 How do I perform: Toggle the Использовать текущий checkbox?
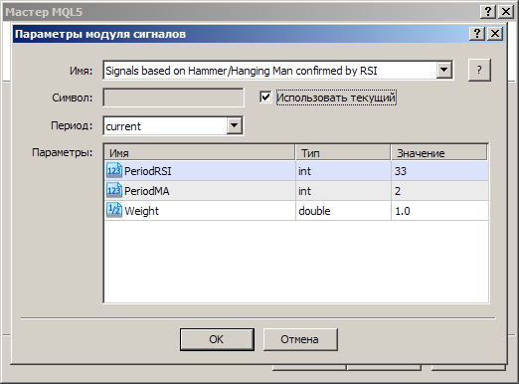coord(265,97)
